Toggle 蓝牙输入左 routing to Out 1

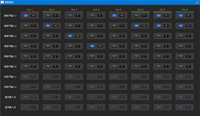26,97
